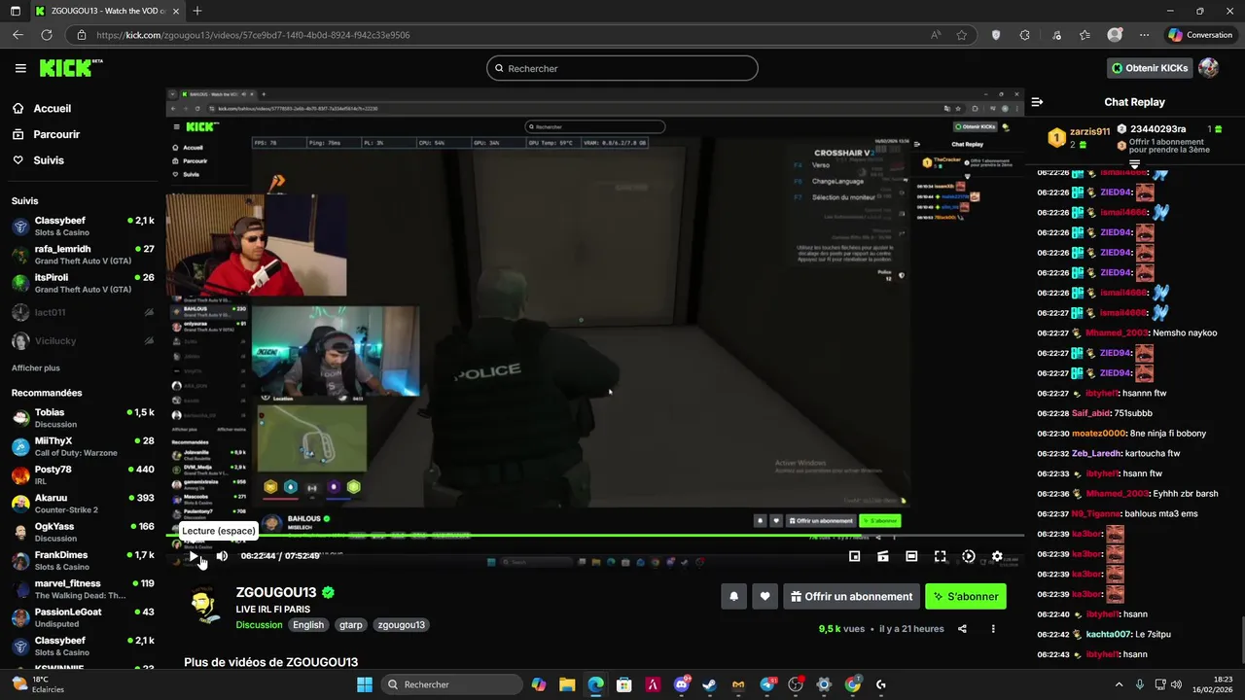1245x700 pixels.
Task: Click username kachta007 in chat replay
Action: click(x=1108, y=634)
